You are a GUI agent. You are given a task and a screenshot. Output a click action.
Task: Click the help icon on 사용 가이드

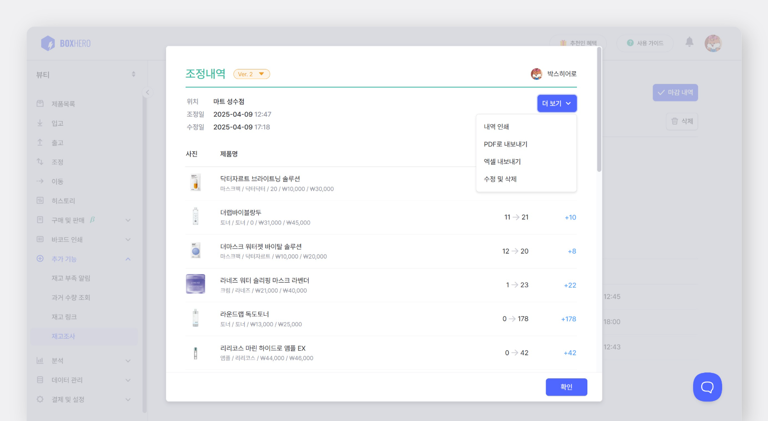pos(630,43)
